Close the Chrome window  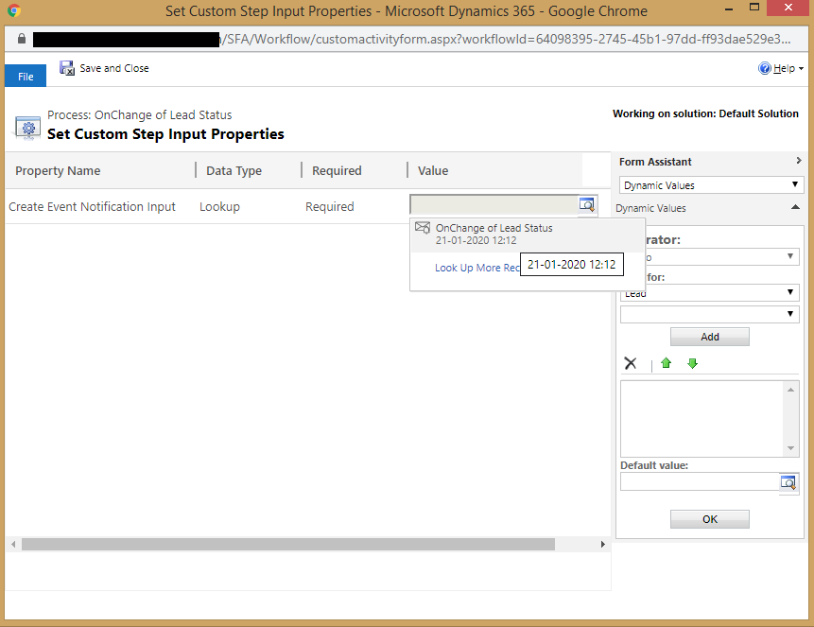[x=788, y=8]
